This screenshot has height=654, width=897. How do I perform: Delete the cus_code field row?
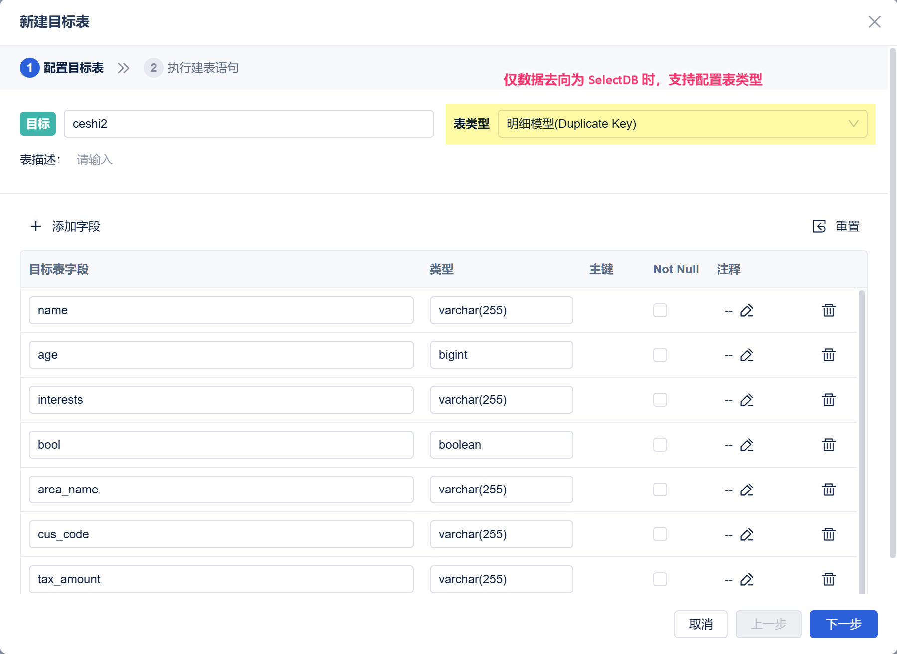point(829,534)
